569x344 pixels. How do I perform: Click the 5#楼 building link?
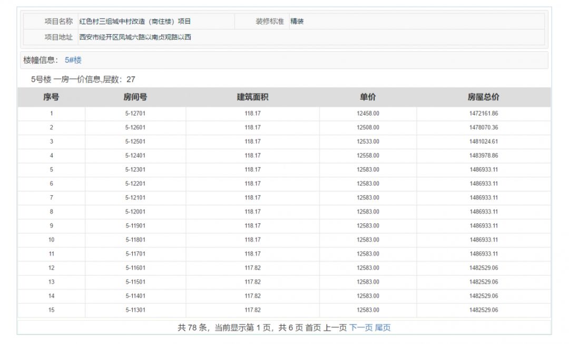coord(73,60)
